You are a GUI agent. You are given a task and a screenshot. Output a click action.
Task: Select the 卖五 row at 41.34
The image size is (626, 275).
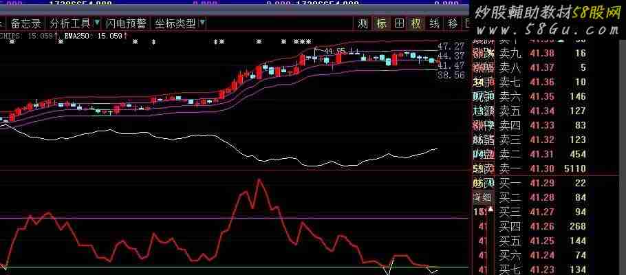tap(543, 111)
